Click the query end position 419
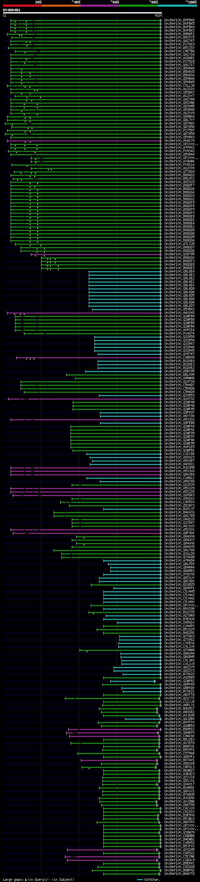Screen dimensions: 200x882 (157, 16)
